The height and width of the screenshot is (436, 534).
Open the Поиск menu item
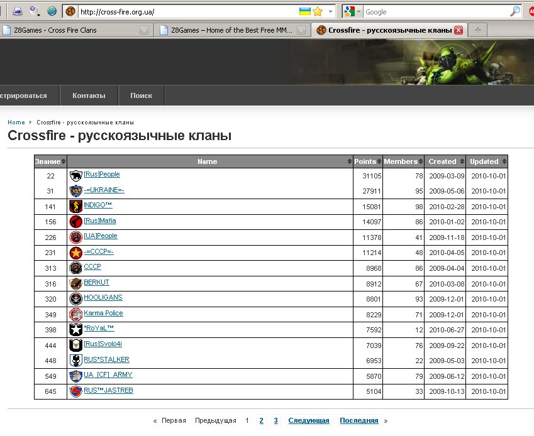tap(142, 95)
